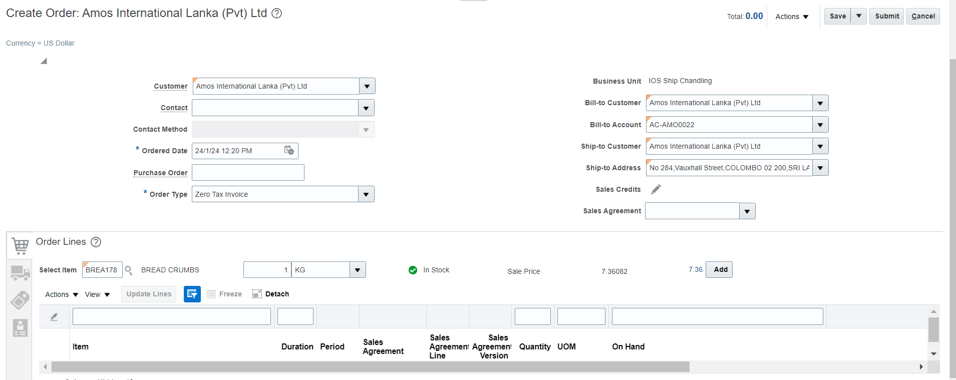956x380 pixels.
Task: Click the Save button
Action: [838, 16]
